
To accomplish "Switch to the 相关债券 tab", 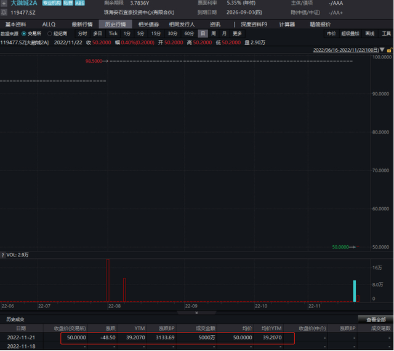I will tap(148, 25).
